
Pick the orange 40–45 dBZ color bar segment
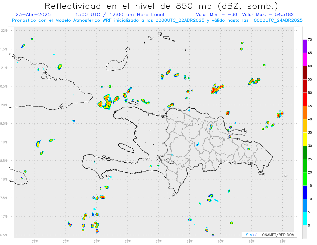pyautogui.click(x=305, y=112)
